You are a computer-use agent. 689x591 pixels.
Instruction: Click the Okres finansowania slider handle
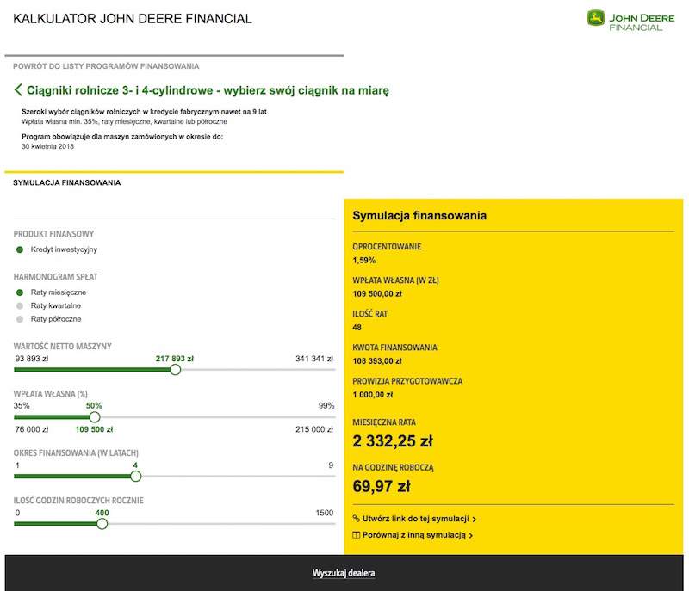[136, 476]
